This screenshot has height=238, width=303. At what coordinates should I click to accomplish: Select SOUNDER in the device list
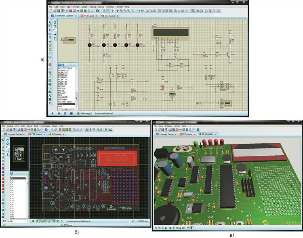[63, 97]
